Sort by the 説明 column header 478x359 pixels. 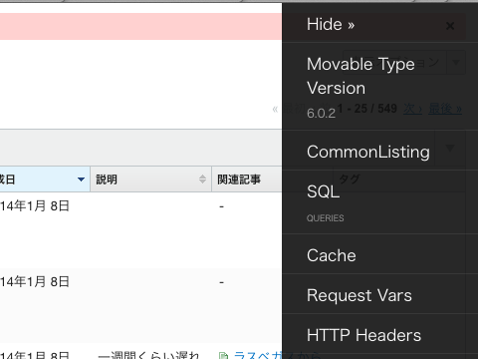[x=150, y=179]
